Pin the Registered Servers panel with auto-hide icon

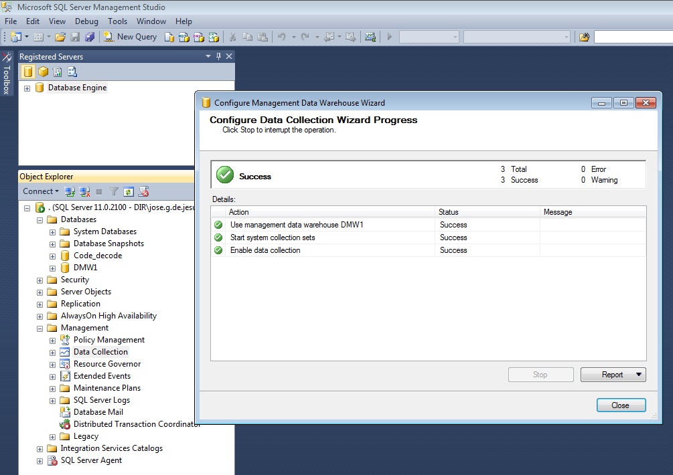[x=218, y=56]
